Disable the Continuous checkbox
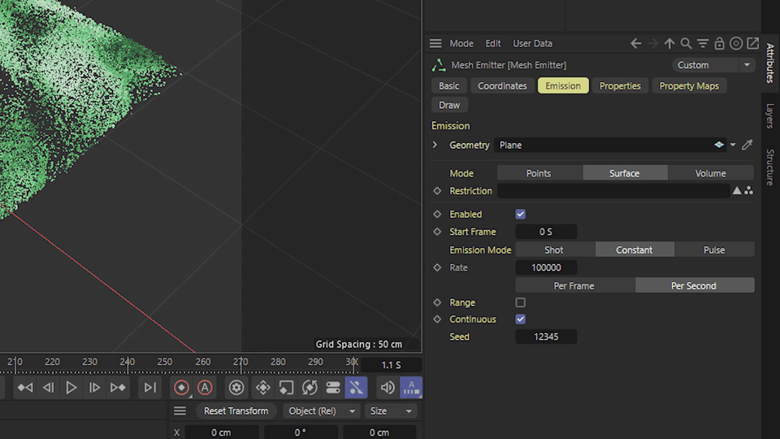 click(x=520, y=319)
